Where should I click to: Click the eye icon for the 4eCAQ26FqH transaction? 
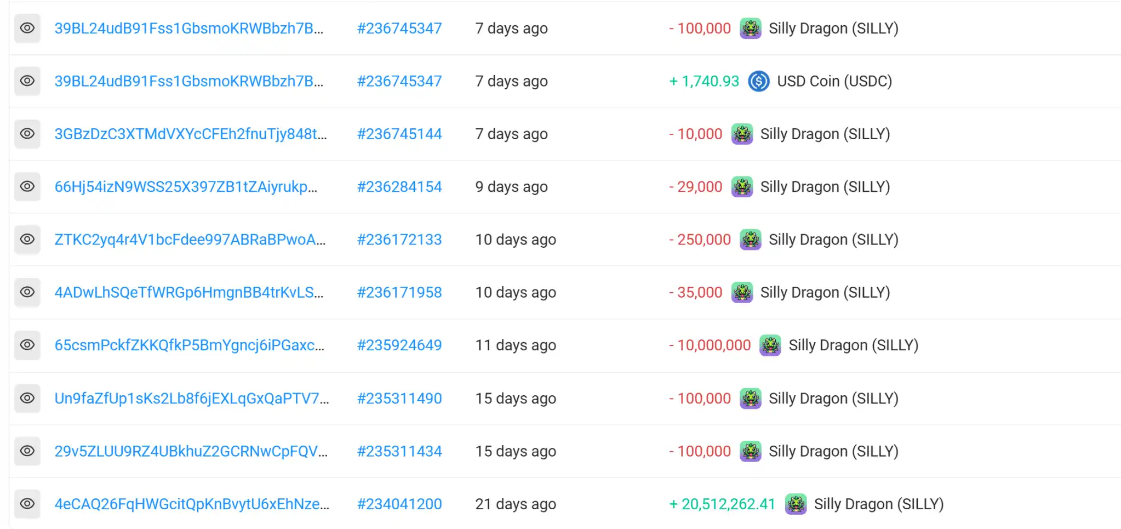coord(27,504)
